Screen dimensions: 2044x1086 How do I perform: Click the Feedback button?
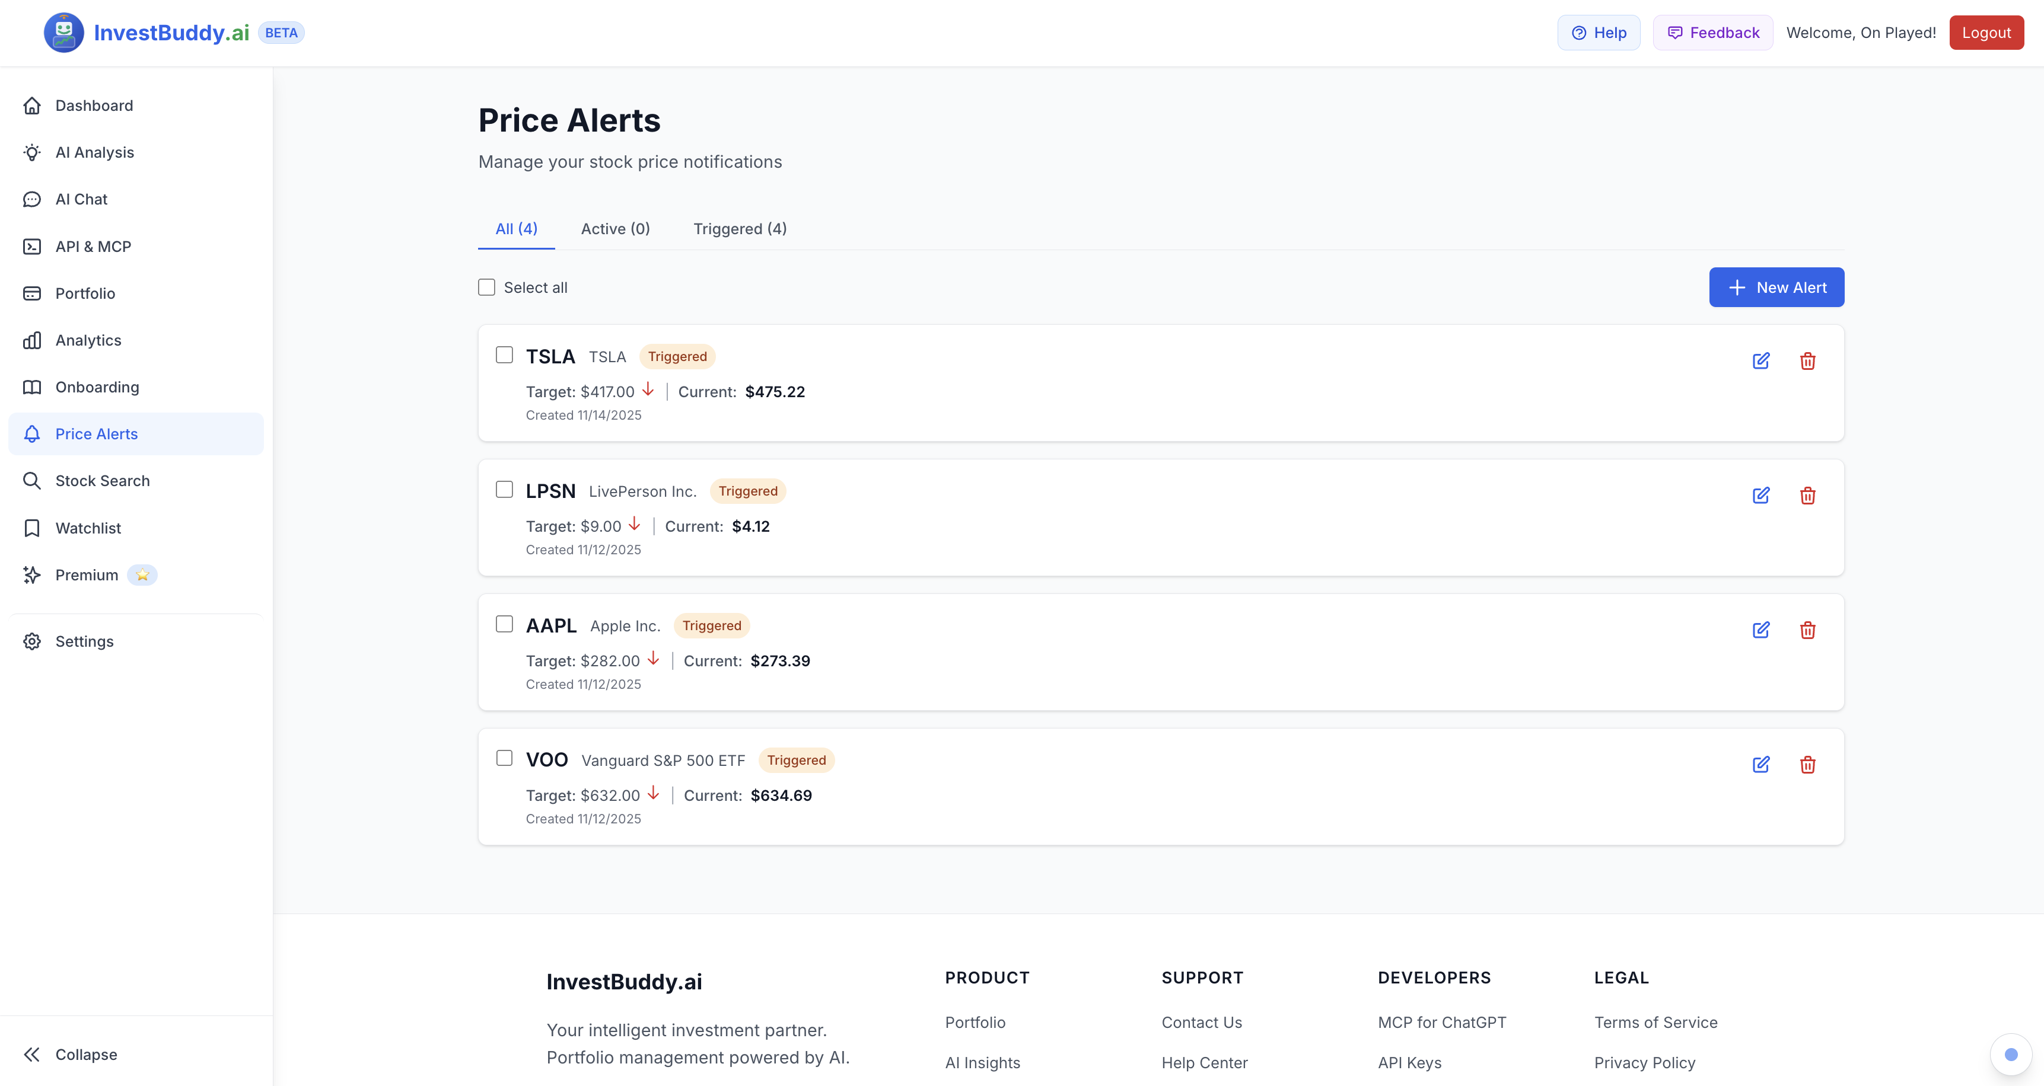[x=1712, y=32]
